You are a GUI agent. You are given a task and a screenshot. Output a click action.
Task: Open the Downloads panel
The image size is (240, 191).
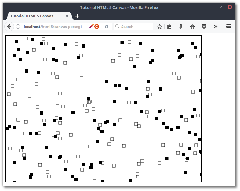(x=181, y=27)
